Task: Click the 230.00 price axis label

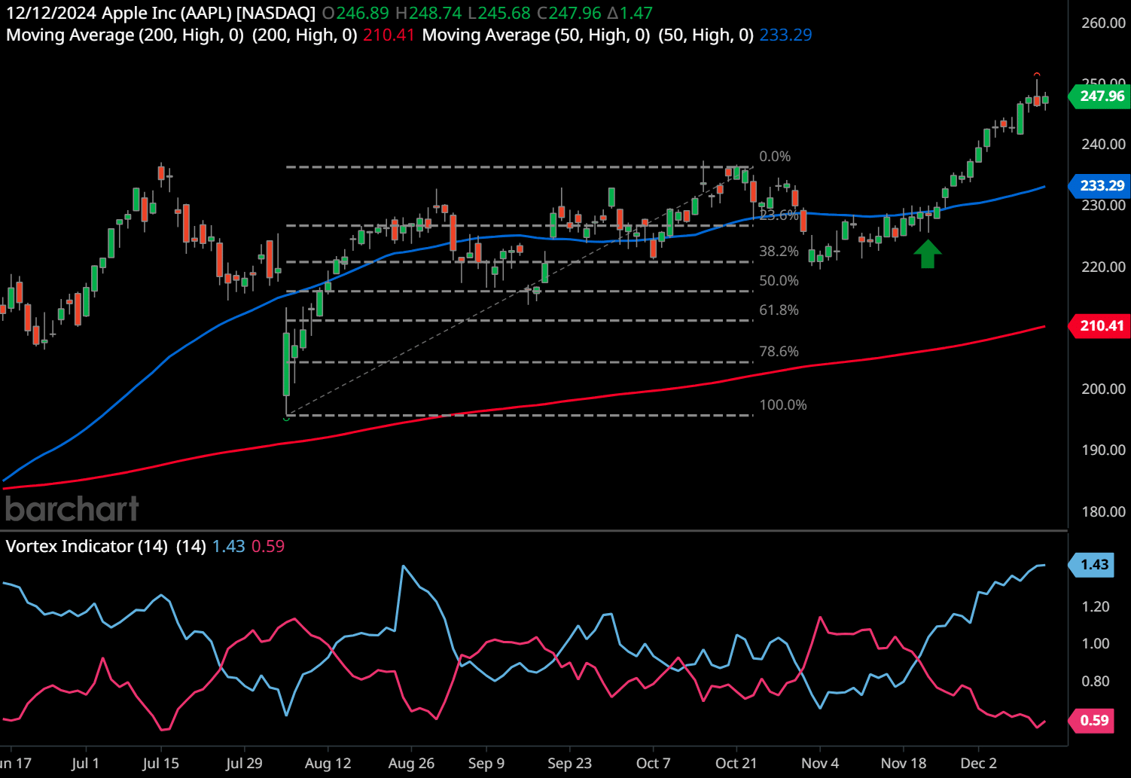Action: pos(1103,205)
